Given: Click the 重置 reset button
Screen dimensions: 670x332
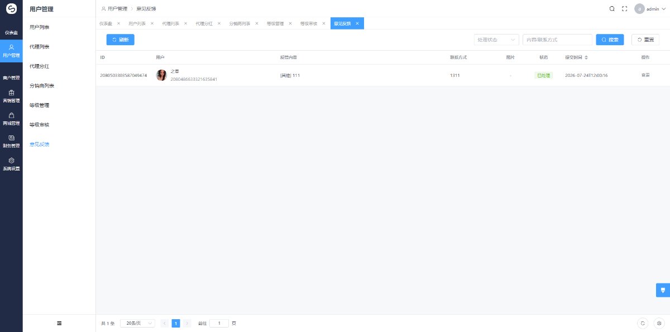Looking at the screenshot, I should [x=645, y=40].
